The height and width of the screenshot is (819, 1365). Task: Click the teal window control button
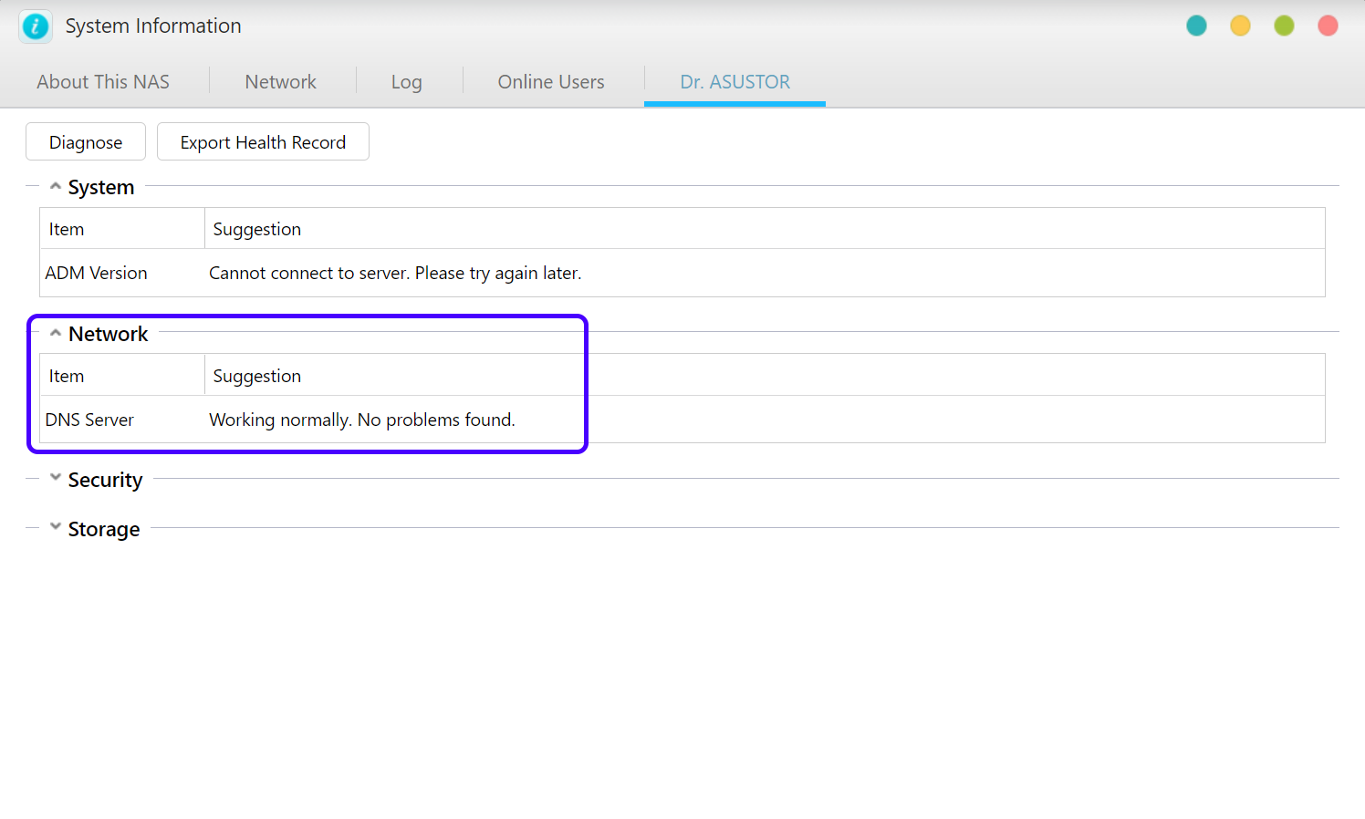(x=1196, y=26)
